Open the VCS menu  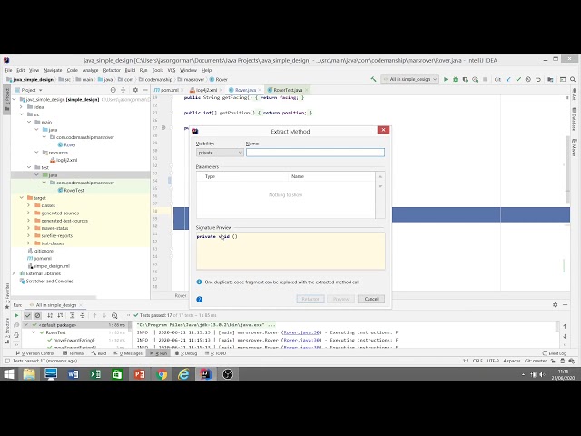coord(172,70)
